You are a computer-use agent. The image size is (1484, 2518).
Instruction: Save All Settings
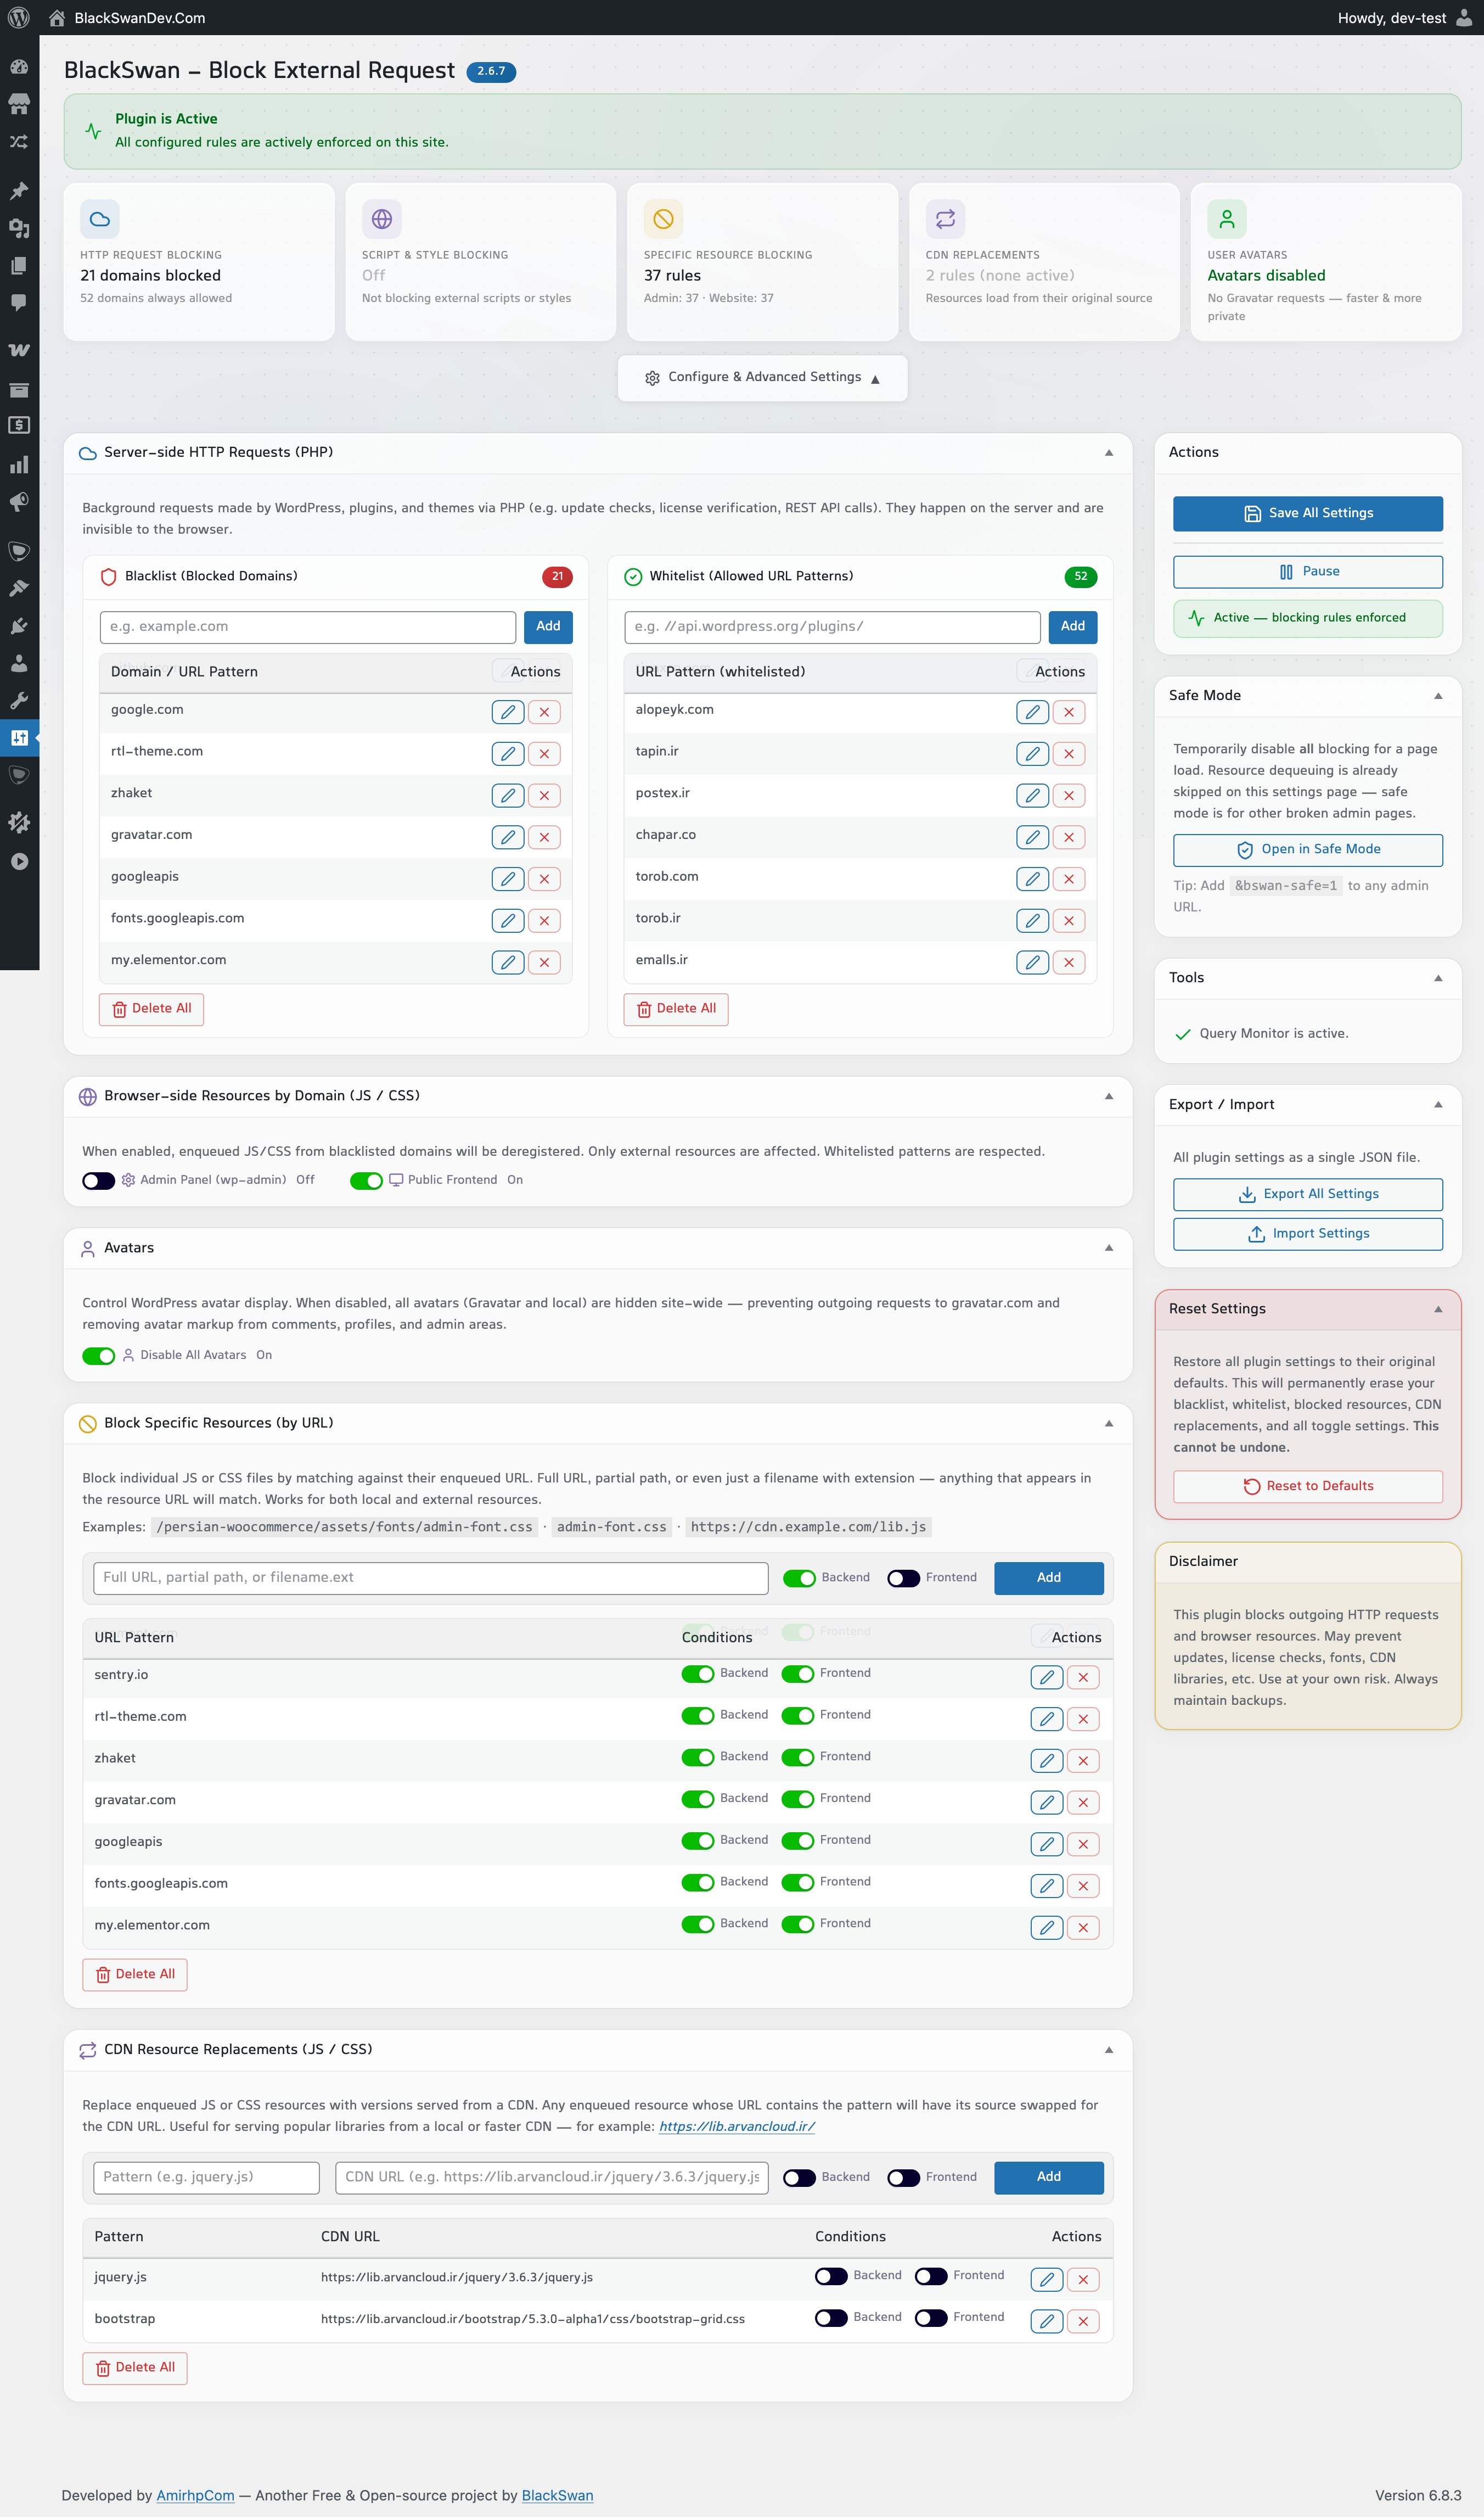pos(1307,513)
